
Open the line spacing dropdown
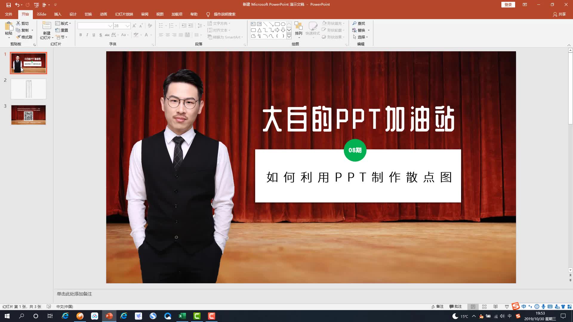[201, 25]
